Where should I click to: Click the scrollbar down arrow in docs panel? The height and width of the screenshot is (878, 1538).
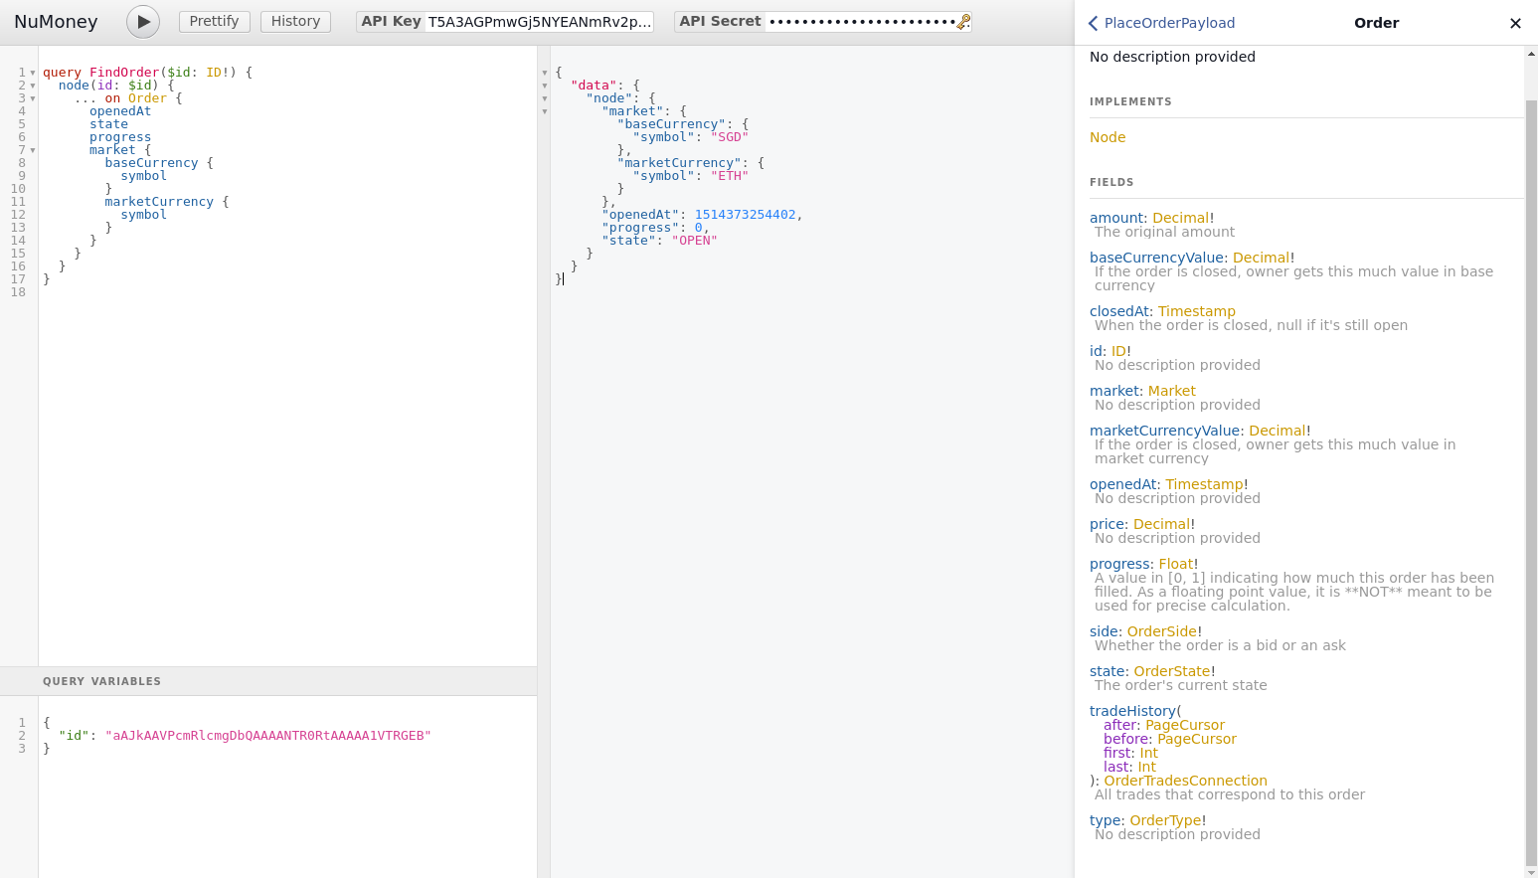point(1531,872)
